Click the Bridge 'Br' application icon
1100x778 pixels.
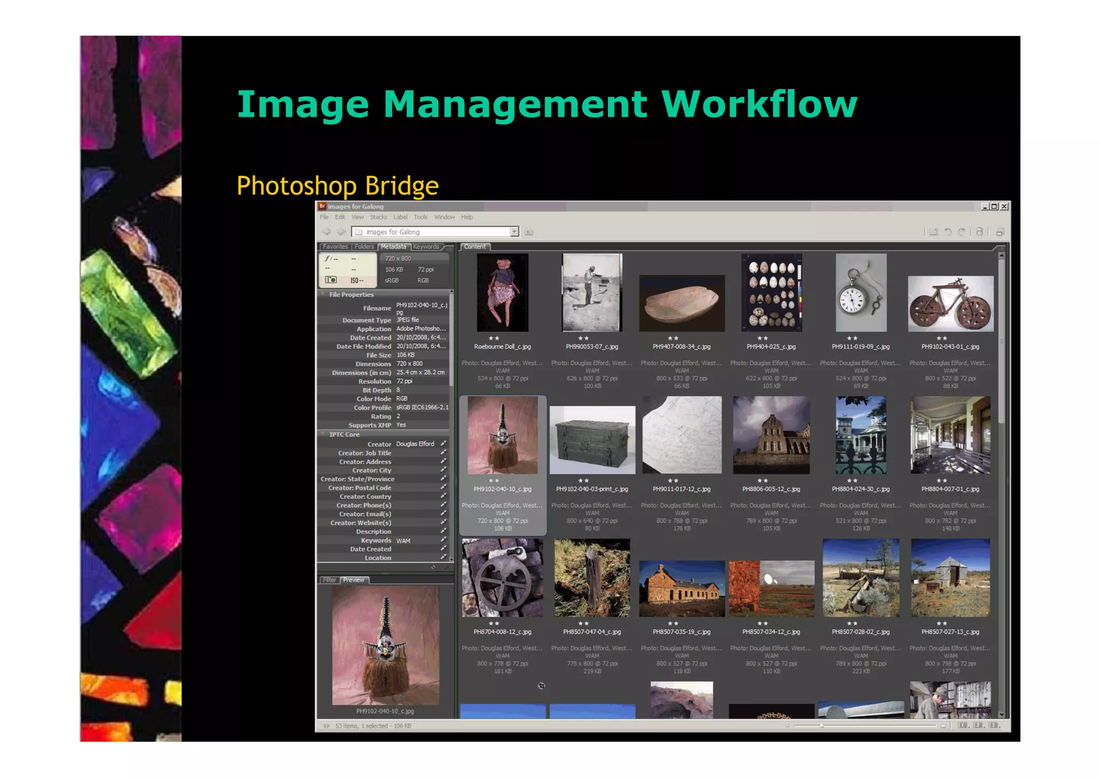tap(322, 206)
